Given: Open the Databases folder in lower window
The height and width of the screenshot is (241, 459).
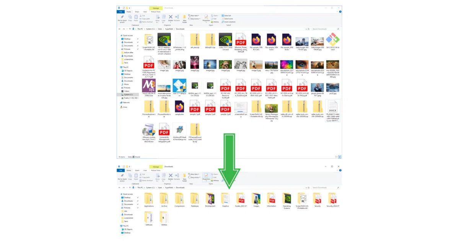Looking at the screenshot, I should 195,200.
